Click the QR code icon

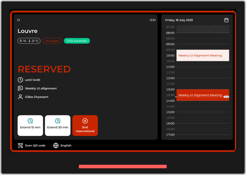(x=20, y=145)
